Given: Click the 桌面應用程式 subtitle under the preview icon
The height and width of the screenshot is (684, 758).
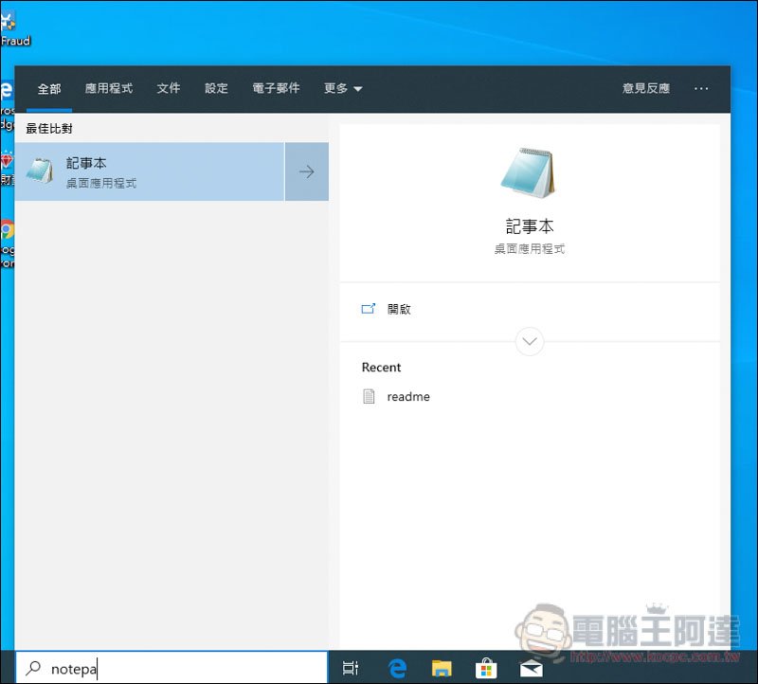Looking at the screenshot, I should pos(530,249).
